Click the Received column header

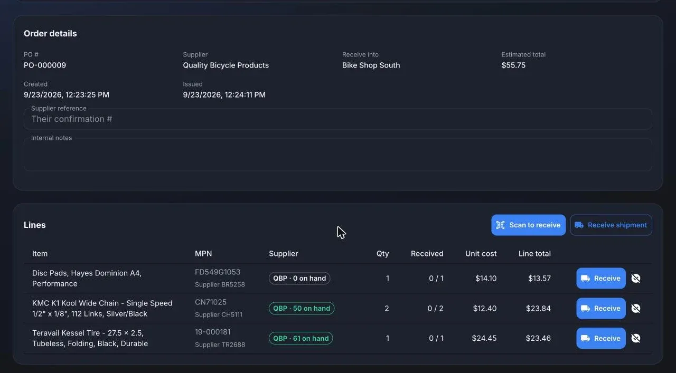(427, 253)
